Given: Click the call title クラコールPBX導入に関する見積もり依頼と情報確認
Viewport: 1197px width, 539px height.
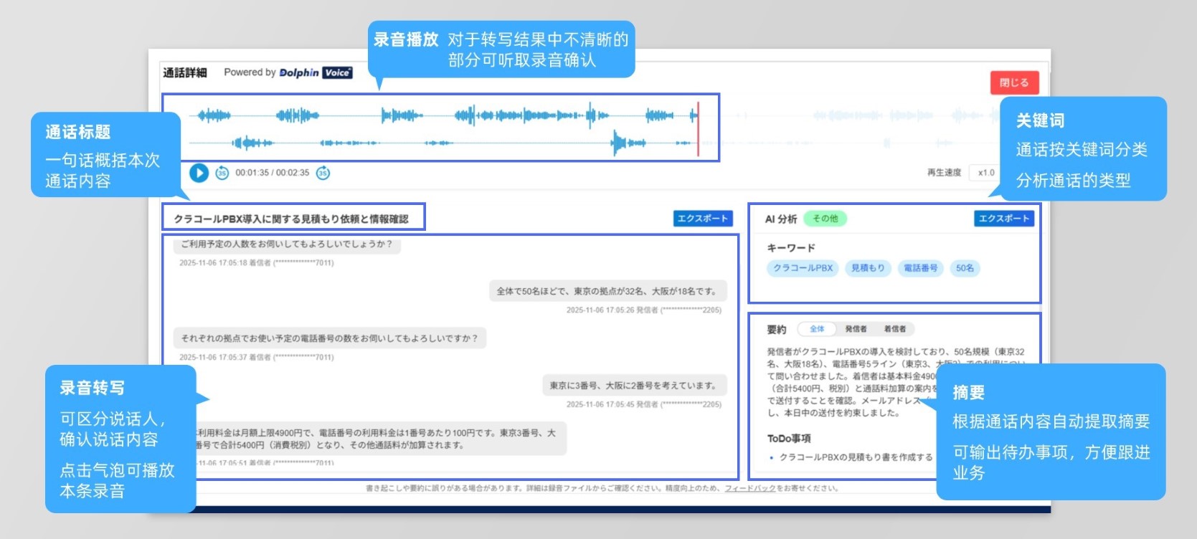Looking at the screenshot, I should [291, 219].
